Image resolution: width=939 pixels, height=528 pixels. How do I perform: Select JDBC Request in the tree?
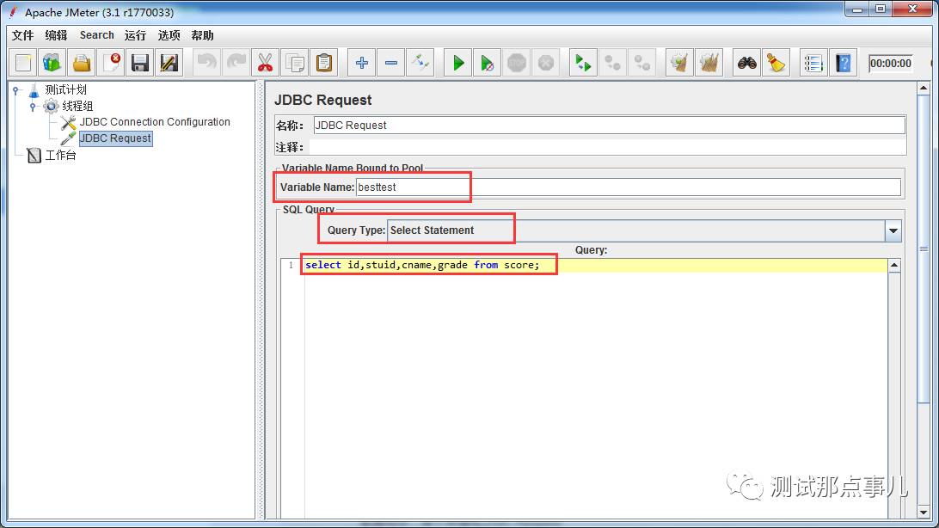[115, 138]
